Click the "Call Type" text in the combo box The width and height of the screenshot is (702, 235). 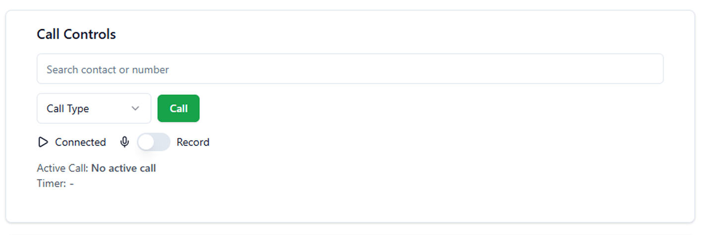coord(68,109)
